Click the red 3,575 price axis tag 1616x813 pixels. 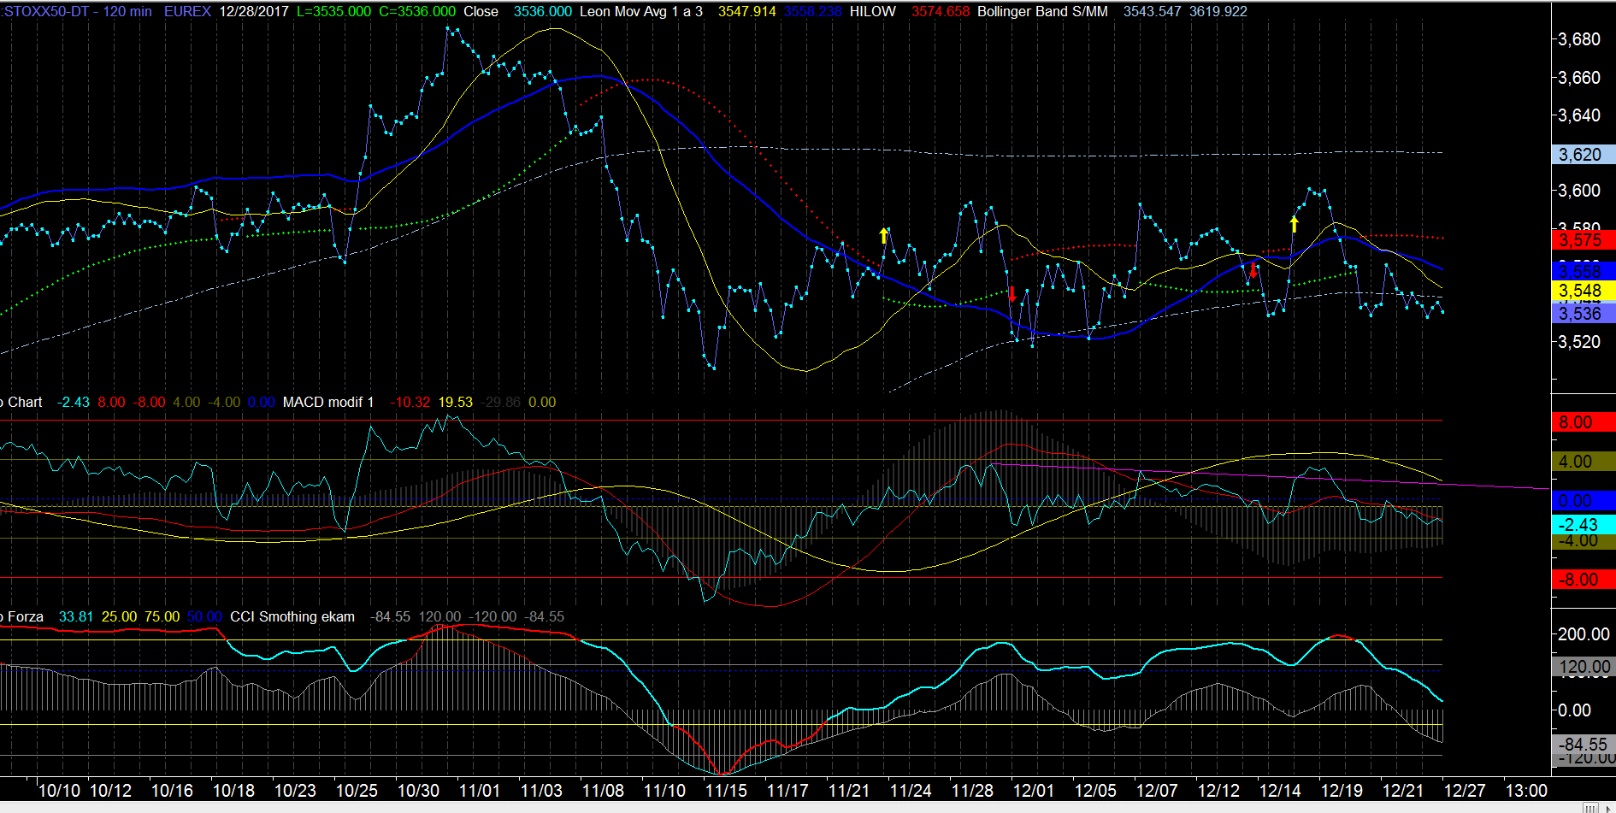pos(1583,240)
